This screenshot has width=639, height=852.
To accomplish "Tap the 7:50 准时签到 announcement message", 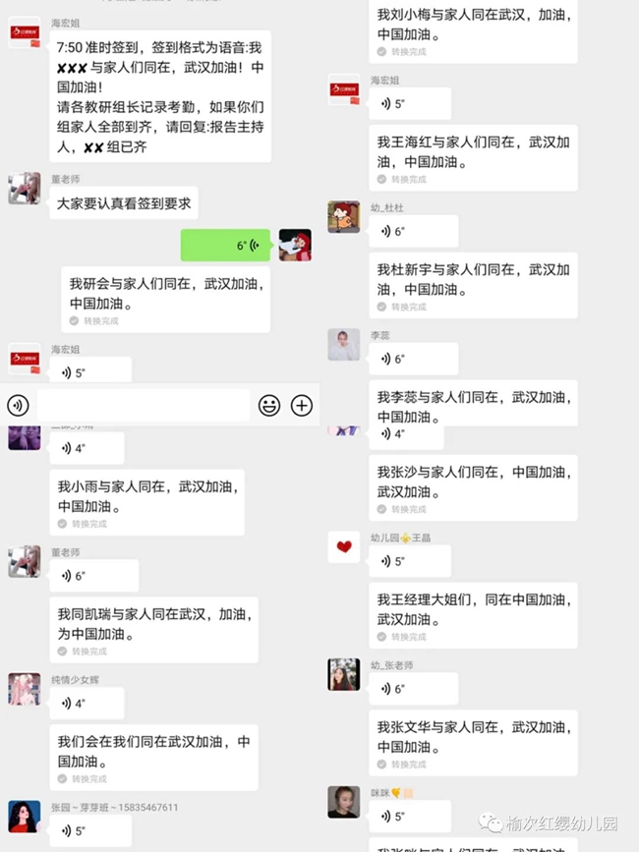I will tap(160, 96).
